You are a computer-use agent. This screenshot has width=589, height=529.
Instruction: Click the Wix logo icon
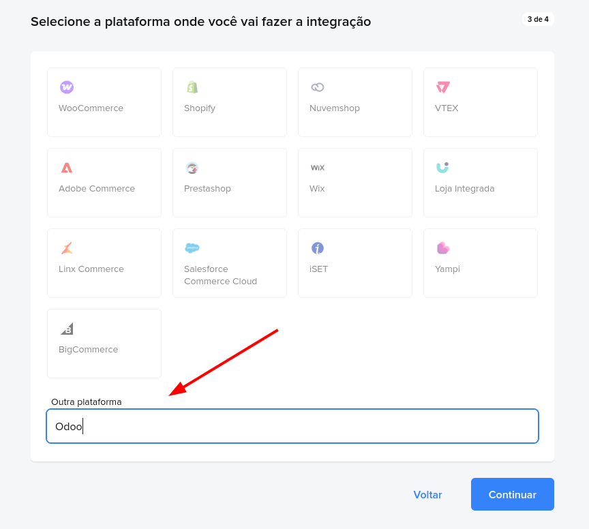[x=318, y=168]
